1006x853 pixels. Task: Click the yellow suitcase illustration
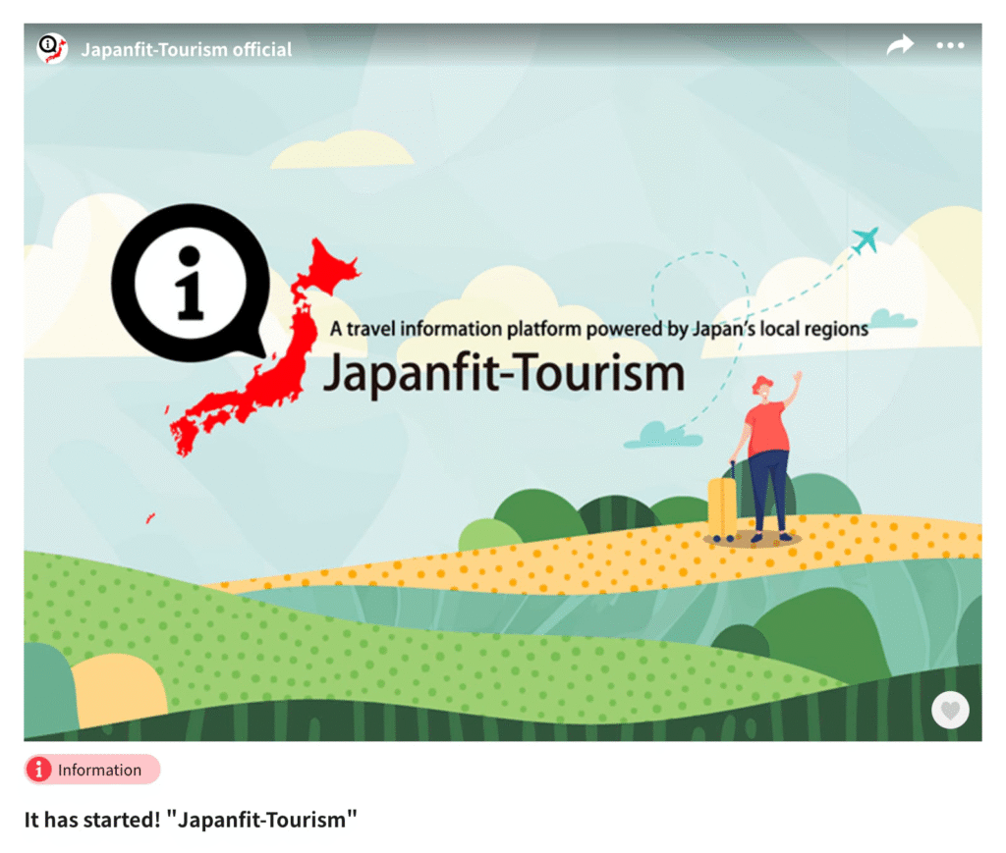[722, 506]
